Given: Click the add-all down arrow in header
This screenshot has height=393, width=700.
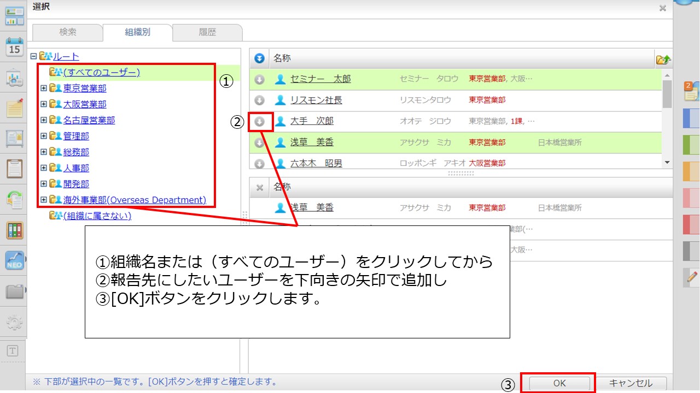Looking at the screenshot, I should pyautogui.click(x=260, y=58).
